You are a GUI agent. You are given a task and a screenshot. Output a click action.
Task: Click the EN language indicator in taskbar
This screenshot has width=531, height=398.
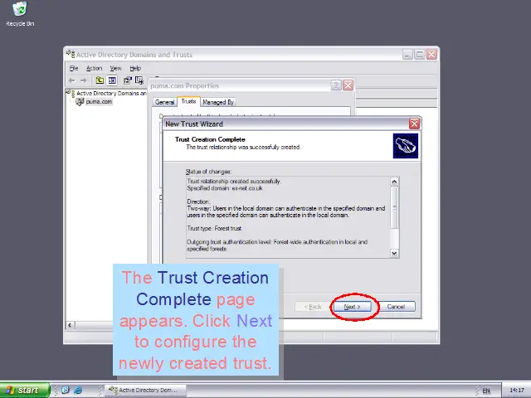pyautogui.click(x=486, y=391)
